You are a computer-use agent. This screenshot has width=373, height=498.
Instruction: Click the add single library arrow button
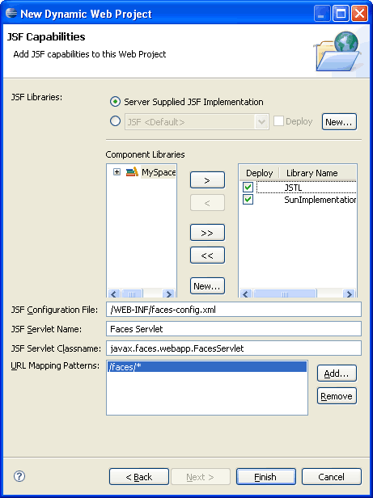click(x=207, y=180)
